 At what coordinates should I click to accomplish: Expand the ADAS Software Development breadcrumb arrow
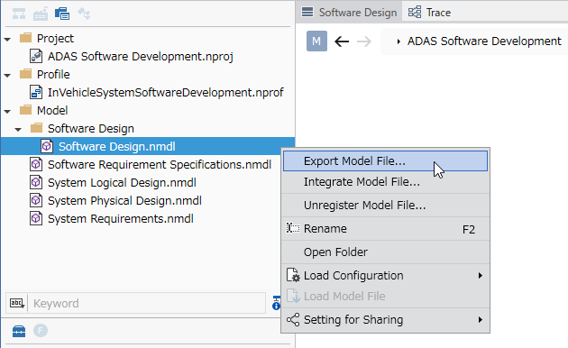tap(399, 41)
